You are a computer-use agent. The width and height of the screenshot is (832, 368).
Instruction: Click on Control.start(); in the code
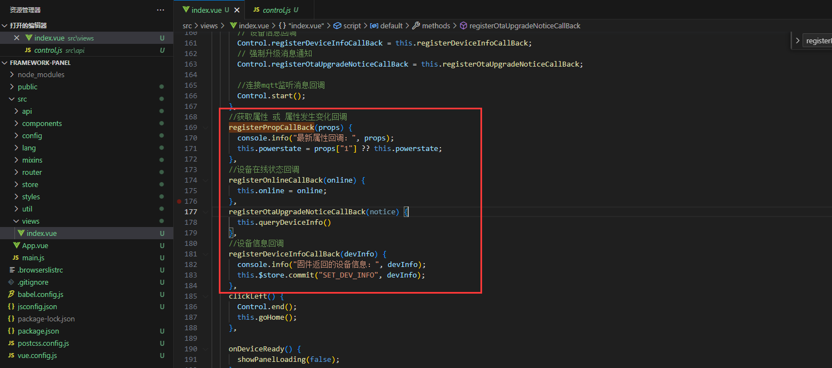point(272,95)
